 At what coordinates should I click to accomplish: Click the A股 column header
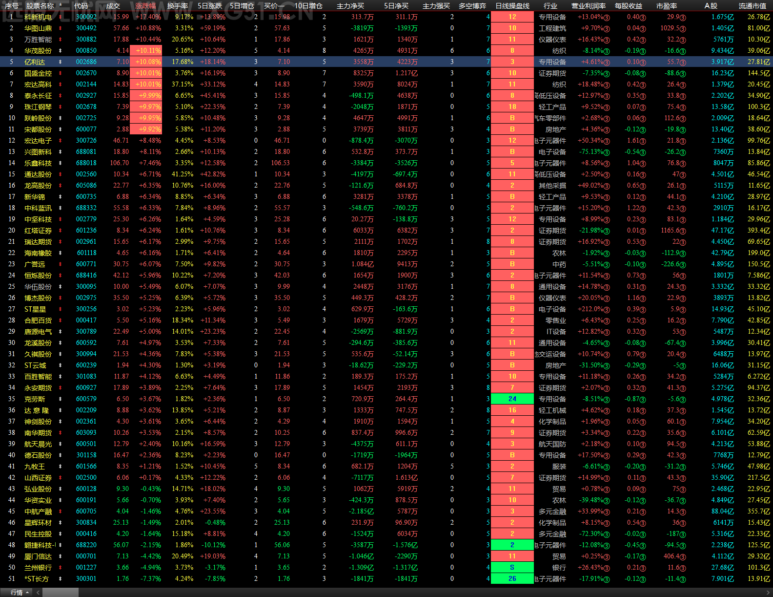tap(711, 6)
